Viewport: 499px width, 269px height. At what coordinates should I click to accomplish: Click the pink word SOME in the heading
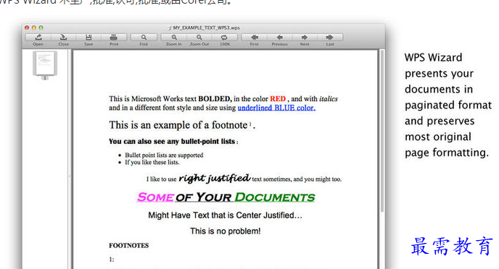[x=156, y=197]
